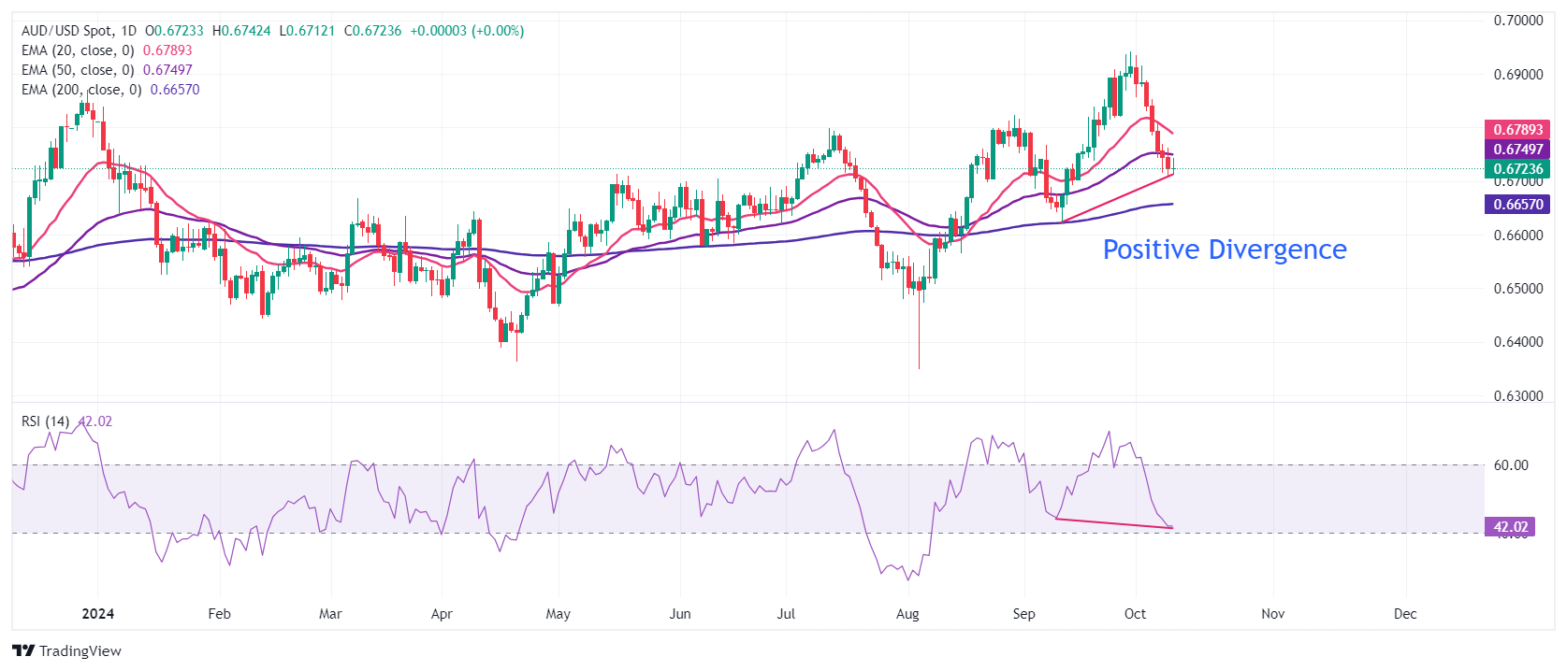Select the pink trendline on RSI pane
Image resolution: width=1567 pixels, height=671 pixels.
pyautogui.click(x=1113, y=523)
